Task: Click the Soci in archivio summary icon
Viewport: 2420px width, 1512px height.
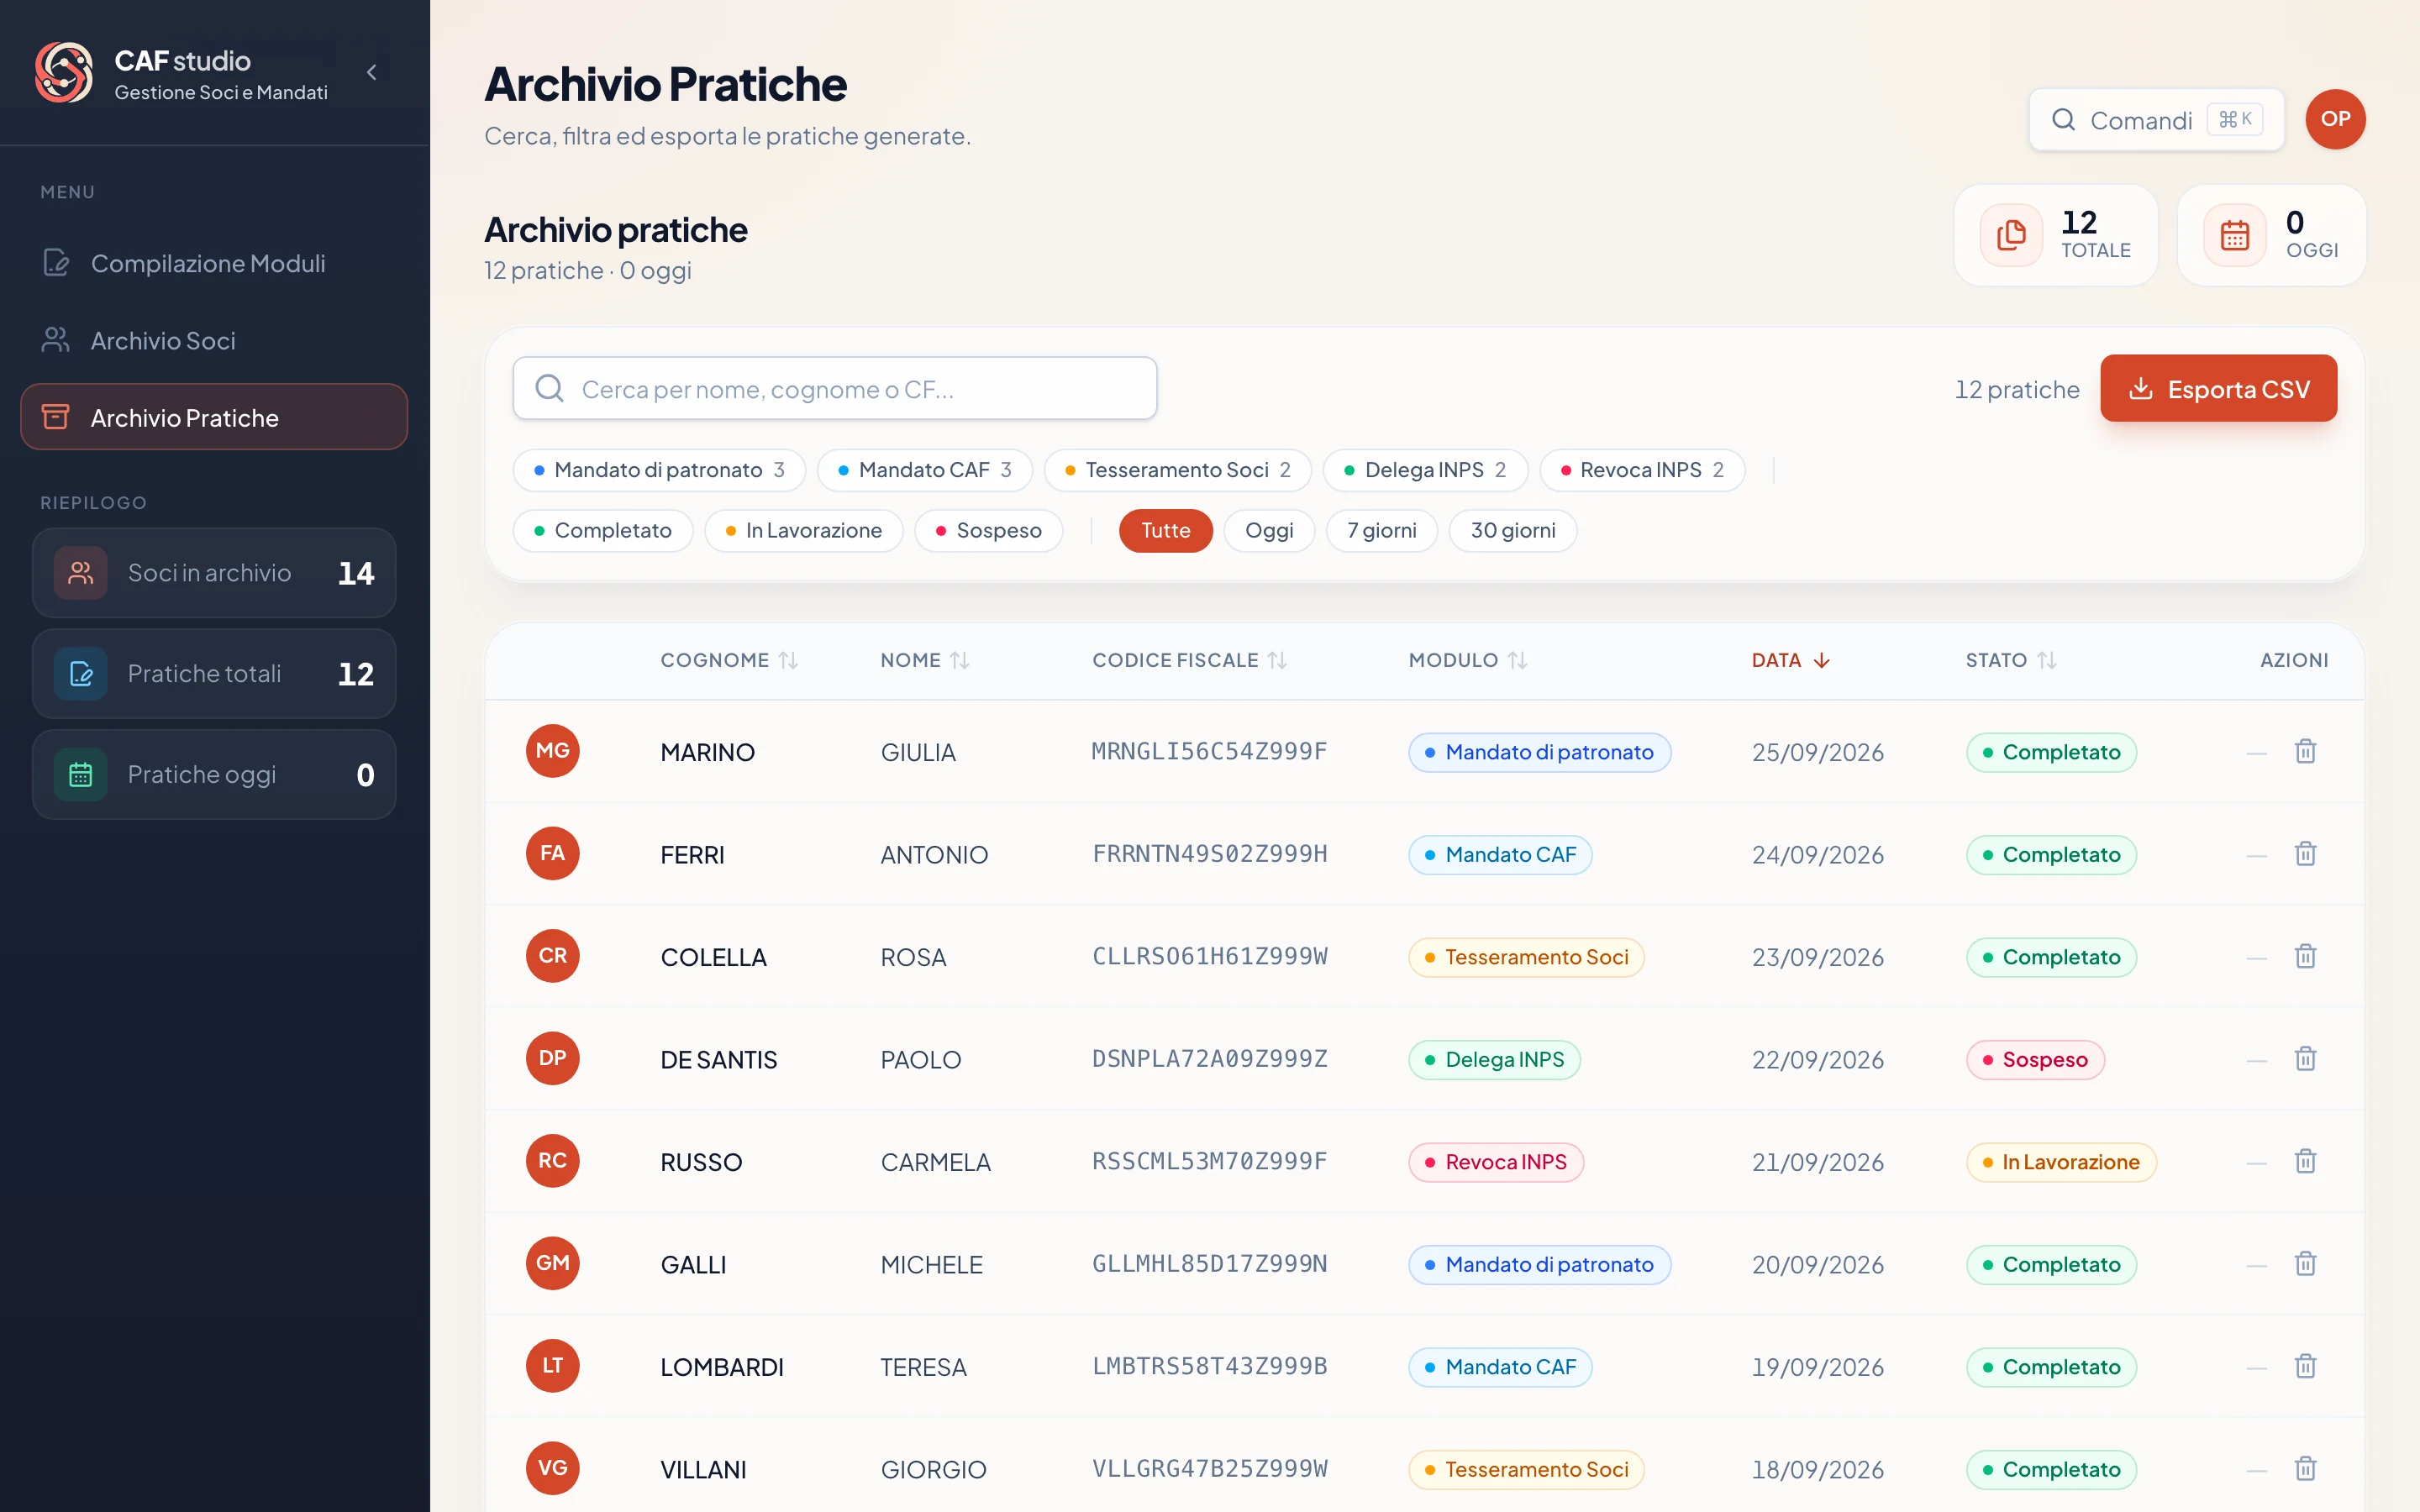Action: point(81,573)
